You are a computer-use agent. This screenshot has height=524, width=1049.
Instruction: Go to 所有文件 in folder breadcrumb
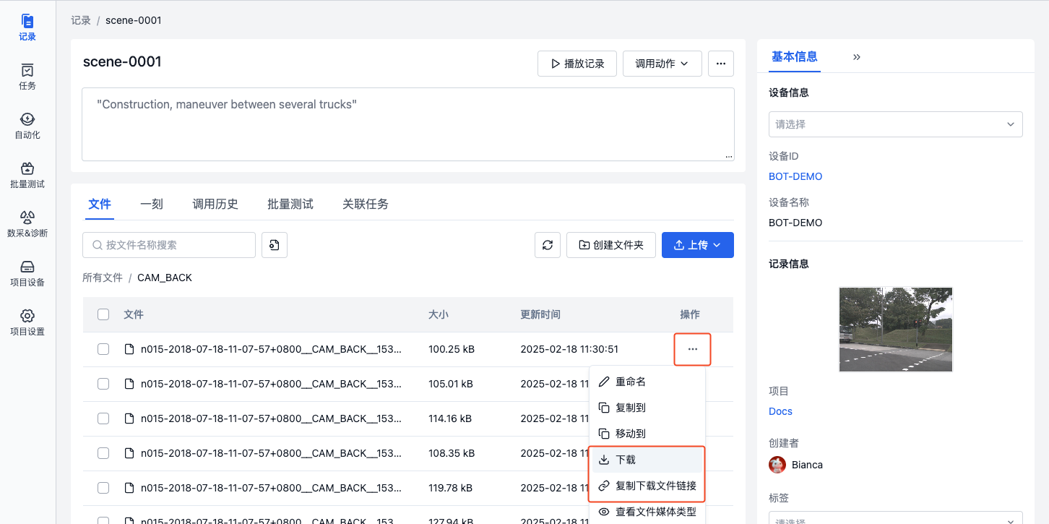(103, 278)
